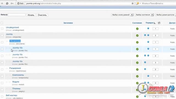Tick the Joomla 15x row checkbox
Viewport: 176px width, 99px height.
pos(2,56)
